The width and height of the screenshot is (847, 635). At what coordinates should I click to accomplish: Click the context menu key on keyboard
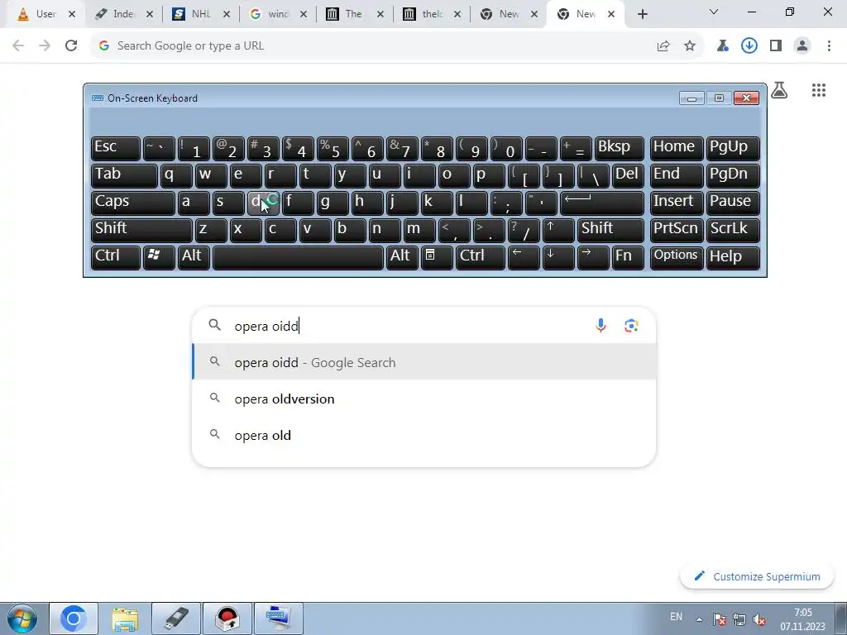pyautogui.click(x=437, y=257)
